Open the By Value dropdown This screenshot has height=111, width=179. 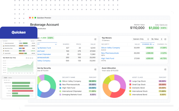[156, 39]
